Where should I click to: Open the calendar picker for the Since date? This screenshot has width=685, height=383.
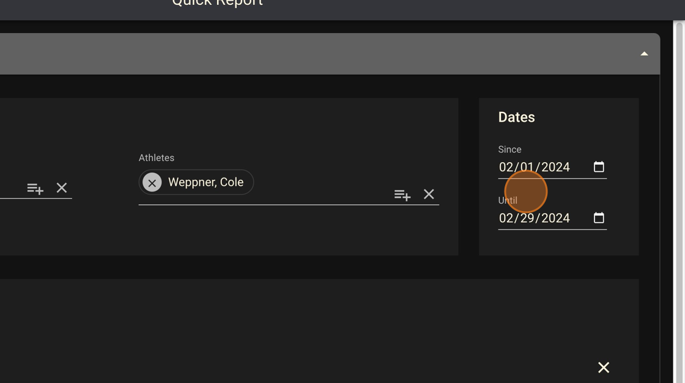(x=599, y=166)
